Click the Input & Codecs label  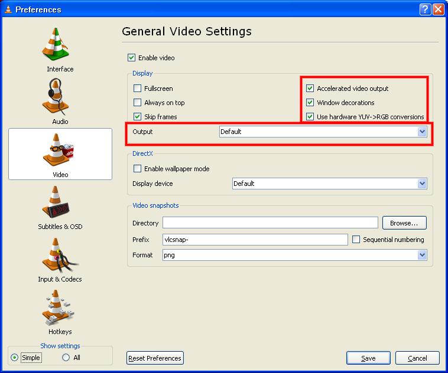[60, 279]
